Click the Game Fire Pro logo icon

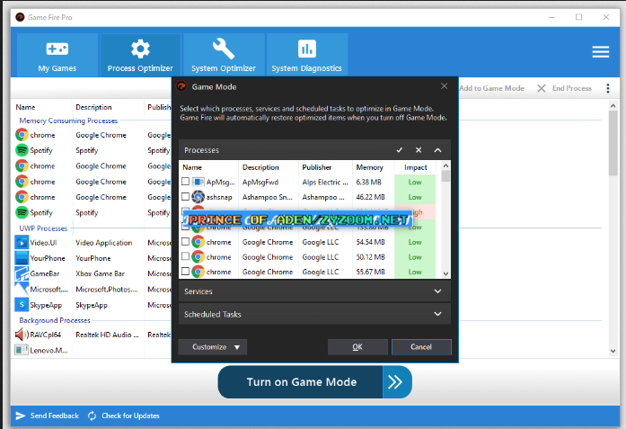point(20,17)
